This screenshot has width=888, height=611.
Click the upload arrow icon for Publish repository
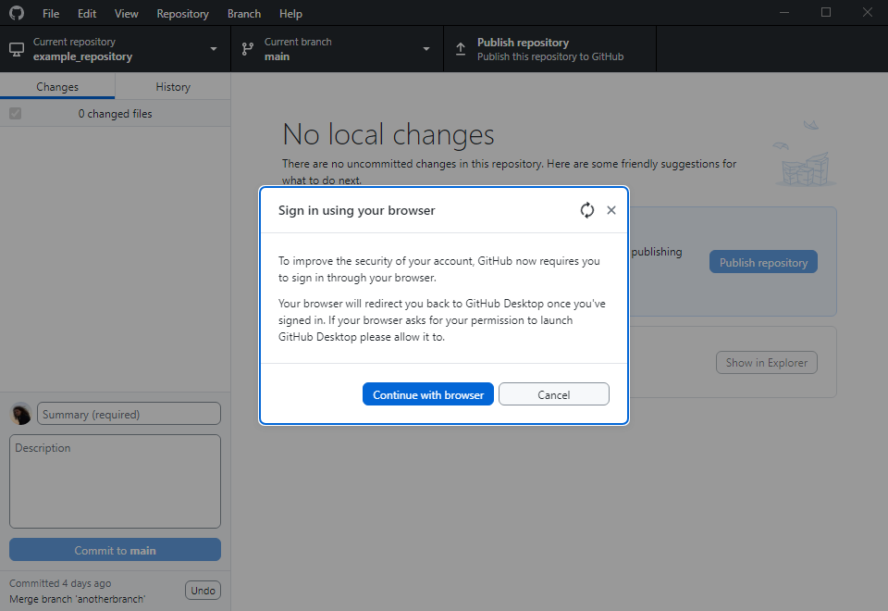(x=461, y=49)
